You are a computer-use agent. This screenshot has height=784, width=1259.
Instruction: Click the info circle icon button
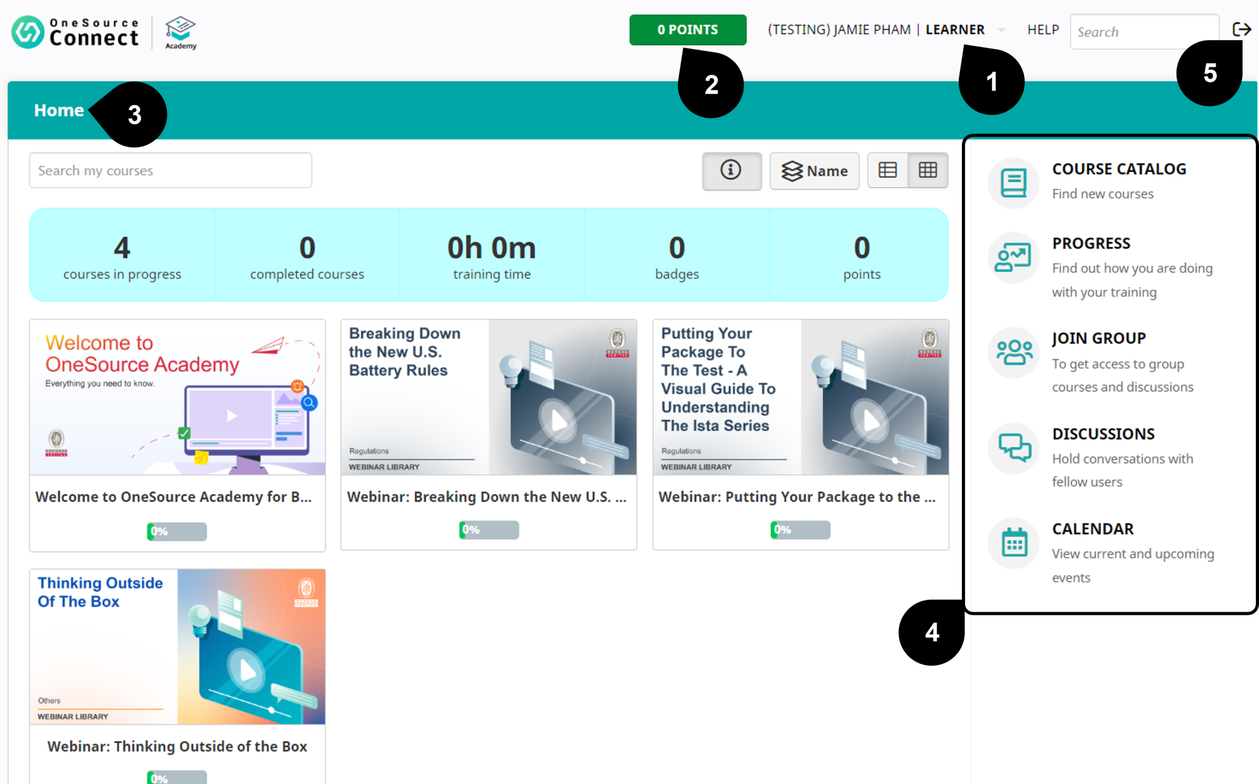point(731,171)
